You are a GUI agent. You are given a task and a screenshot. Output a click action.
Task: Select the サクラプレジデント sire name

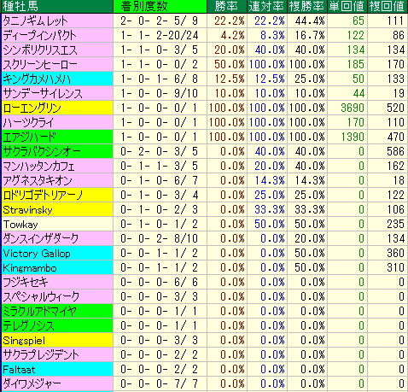[x=41, y=354]
